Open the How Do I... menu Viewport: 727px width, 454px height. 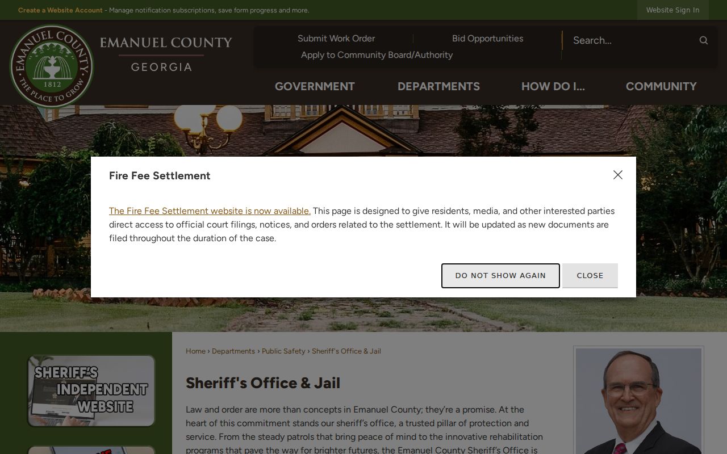(553, 86)
